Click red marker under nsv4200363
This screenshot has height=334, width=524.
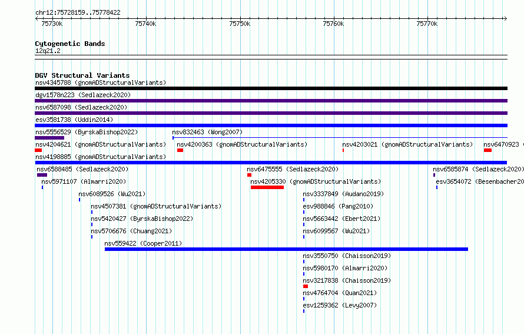180,150
